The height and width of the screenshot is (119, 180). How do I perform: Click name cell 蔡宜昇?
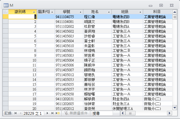[x=97, y=55]
